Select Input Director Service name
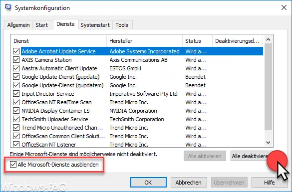This screenshot has height=192, width=292. point(48,94)
